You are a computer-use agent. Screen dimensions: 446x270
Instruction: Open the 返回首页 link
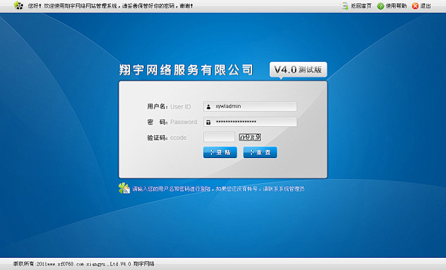361,6
